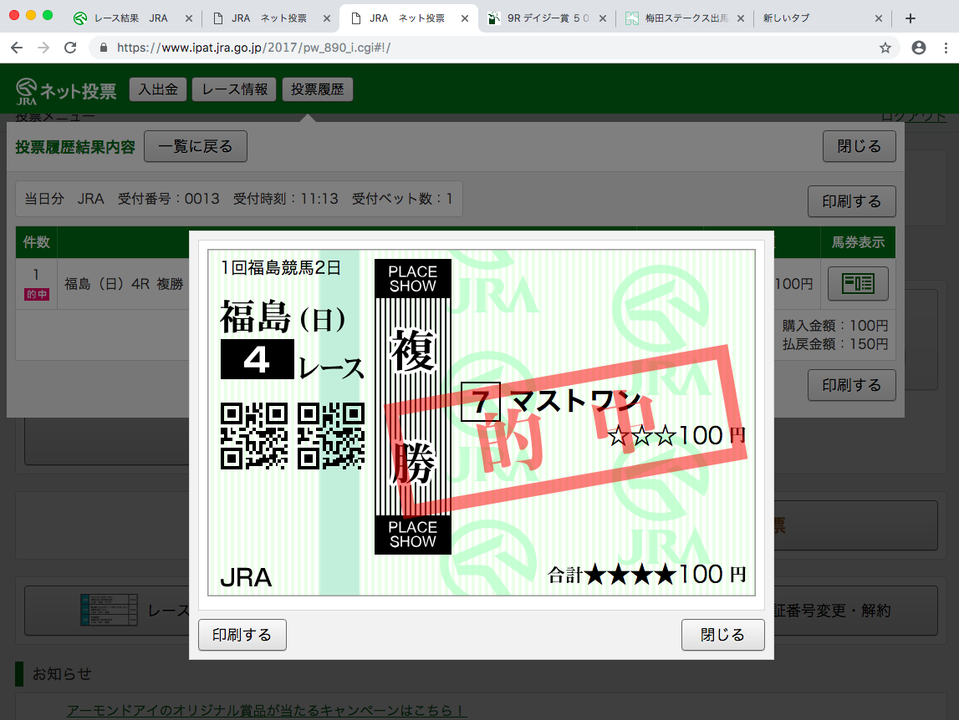Open the Chrome three-dot menu
Viewport: 959px width, 720px height.
[x=946, y=48]
